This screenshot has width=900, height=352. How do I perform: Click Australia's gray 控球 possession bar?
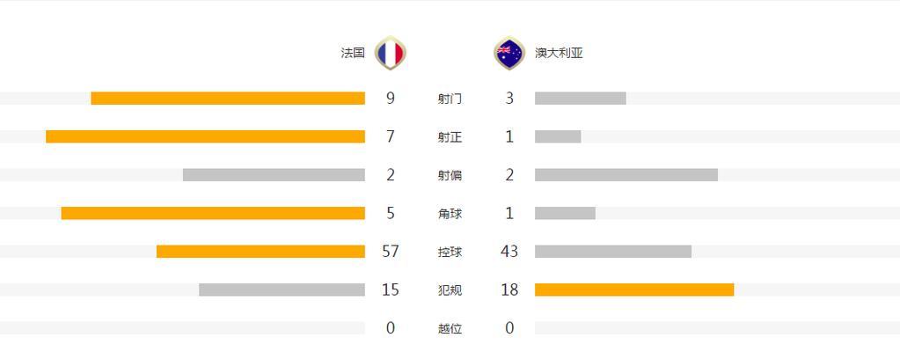(613, 252)
